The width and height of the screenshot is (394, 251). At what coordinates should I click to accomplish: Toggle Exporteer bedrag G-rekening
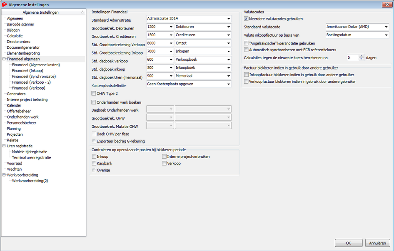pos(94,141)
